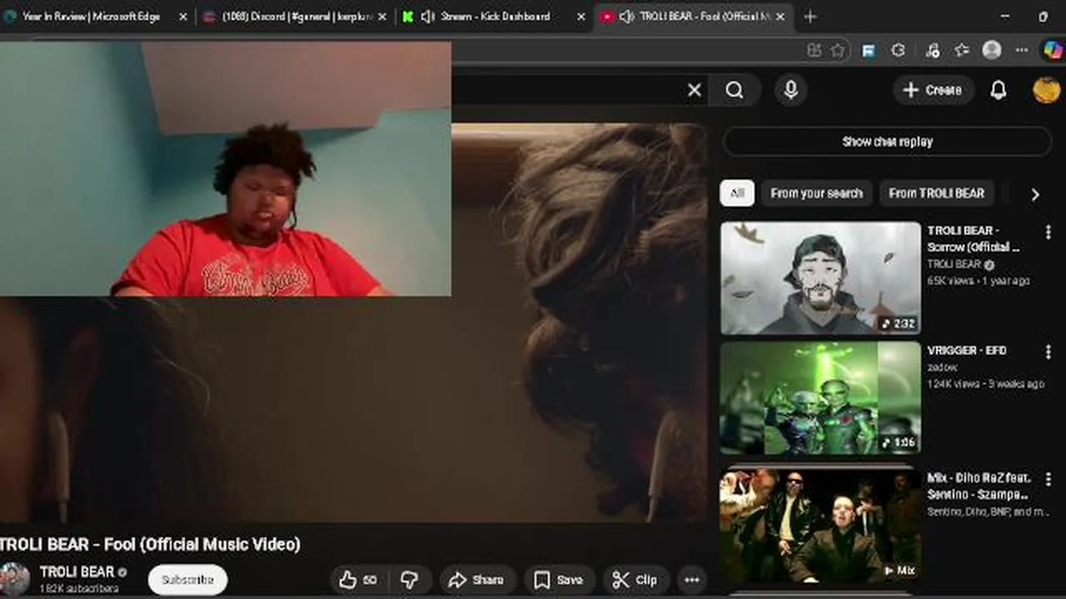Mute the Kick Dashboard tab speaker icon
The width and height of the screenshot is (1066, 599).
(x=427, y=17)
